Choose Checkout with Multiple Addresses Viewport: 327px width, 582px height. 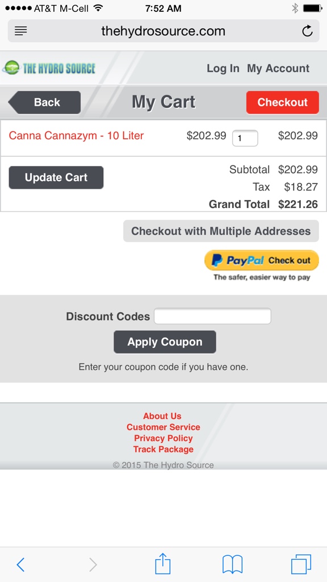tap(221, 231)
